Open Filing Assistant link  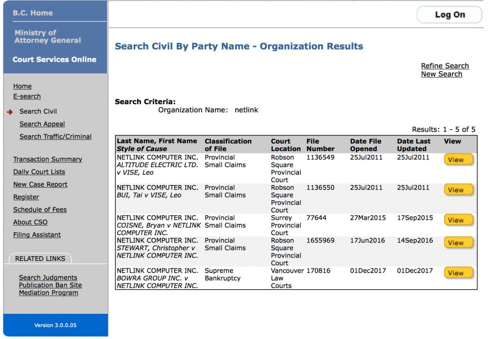37,235
